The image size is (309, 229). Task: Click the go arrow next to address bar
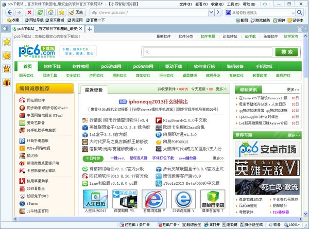[x=218, y=12]
